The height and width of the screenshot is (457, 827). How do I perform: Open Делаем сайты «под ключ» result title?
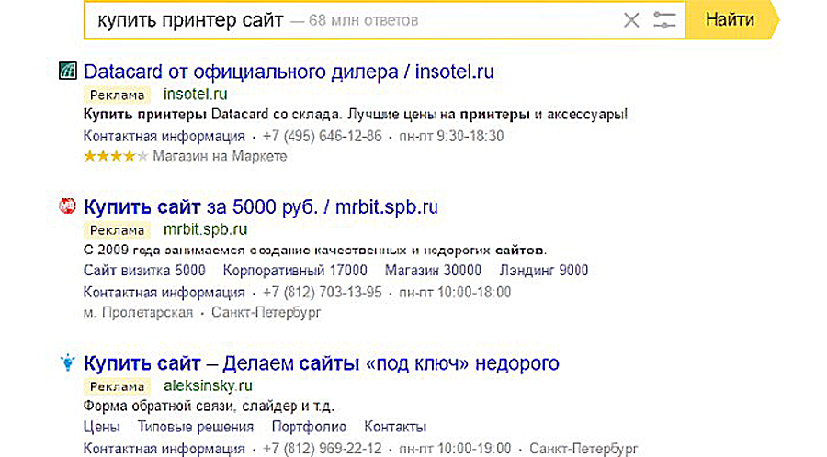click(321, 363)
